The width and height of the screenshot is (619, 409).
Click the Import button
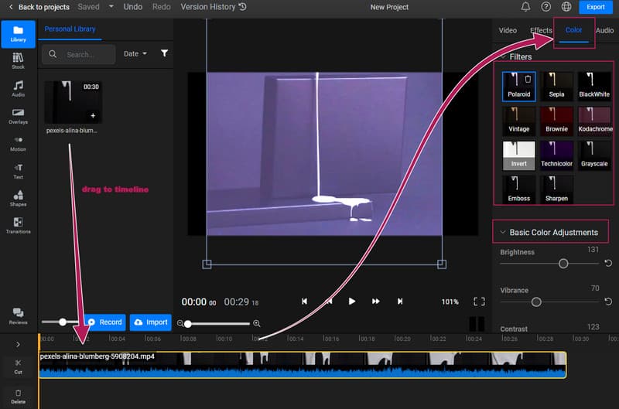point(151,322)
